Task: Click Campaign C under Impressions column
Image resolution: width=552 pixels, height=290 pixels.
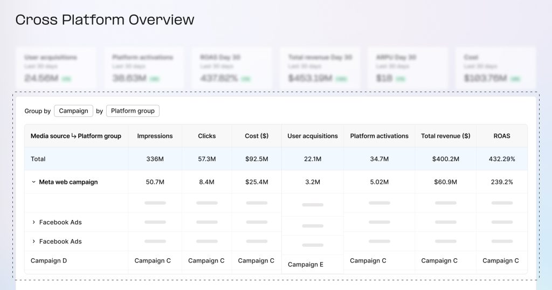Action: (x=153, y=260)
